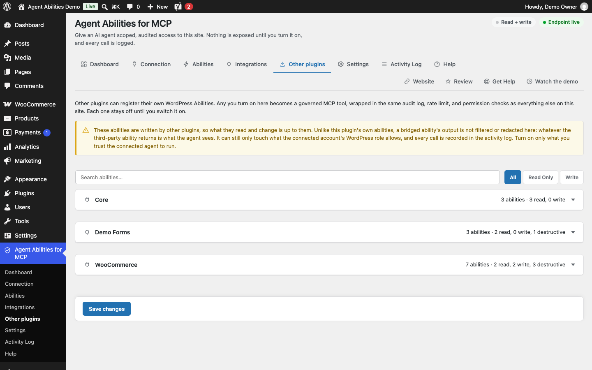The image size is (592, 370).
Task: Go to the Settings tab
Action: pyautogui.click(x=354, y=64)
